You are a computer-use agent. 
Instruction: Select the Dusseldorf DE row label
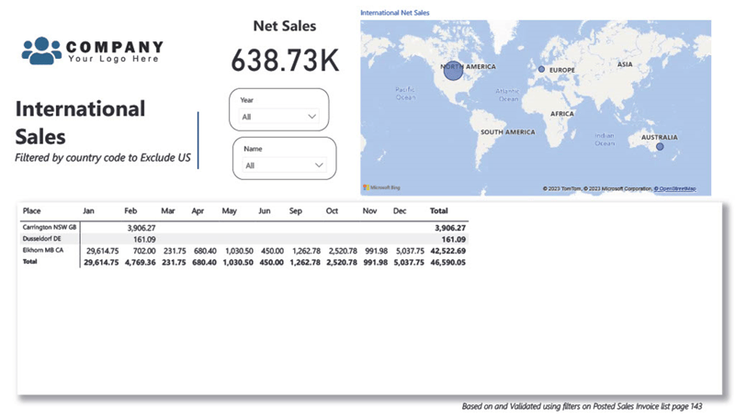(42, 238)
